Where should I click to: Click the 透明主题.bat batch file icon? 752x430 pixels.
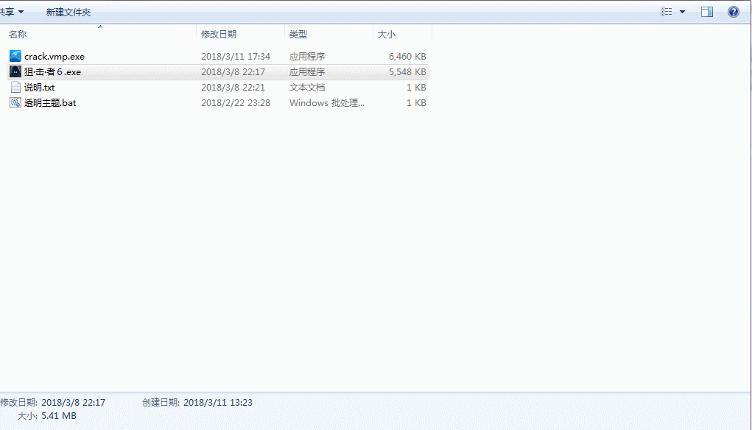pyautogui.click(x=15, y=102)
